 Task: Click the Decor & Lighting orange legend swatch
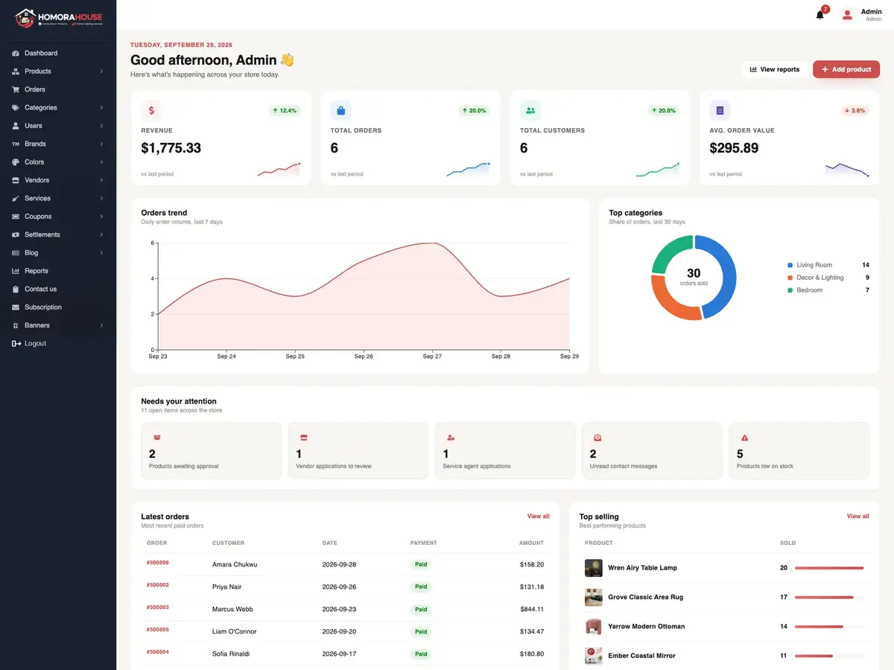pos(790,278)
